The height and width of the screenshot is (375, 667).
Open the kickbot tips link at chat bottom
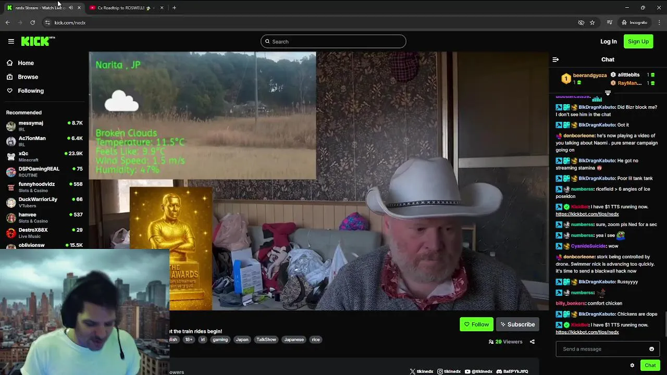(x=587, y=332)
